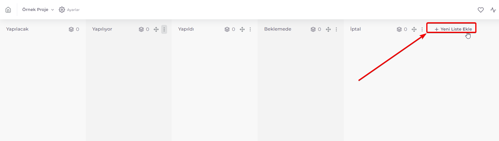Click the İptal list title

(x=356, y=29)
